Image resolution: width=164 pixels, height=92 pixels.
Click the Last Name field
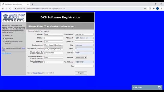tap(54, 41)
